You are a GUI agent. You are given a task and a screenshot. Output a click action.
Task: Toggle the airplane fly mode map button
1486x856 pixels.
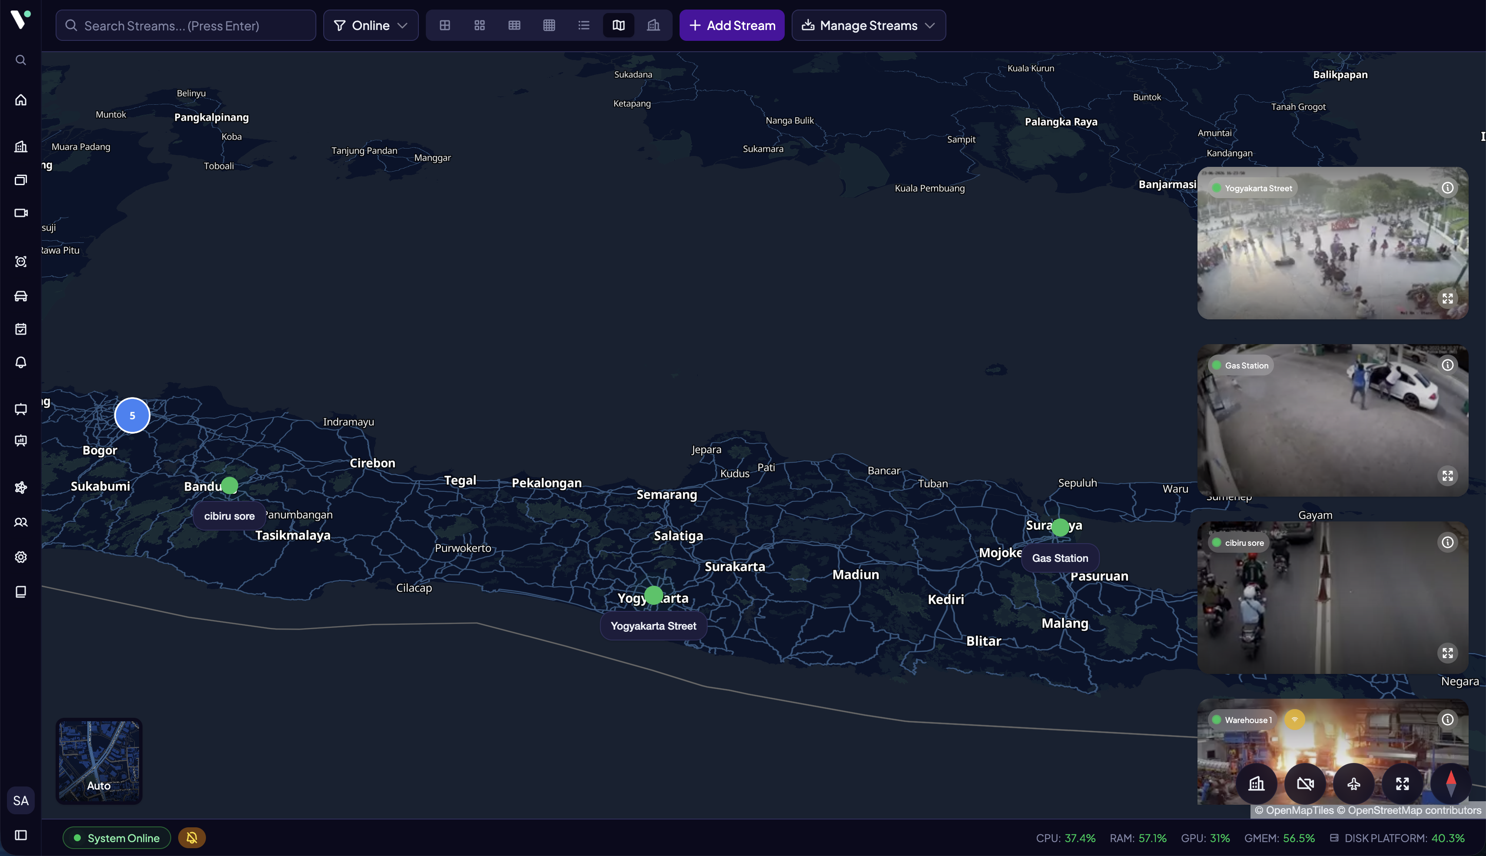[x=1354, y=784]
